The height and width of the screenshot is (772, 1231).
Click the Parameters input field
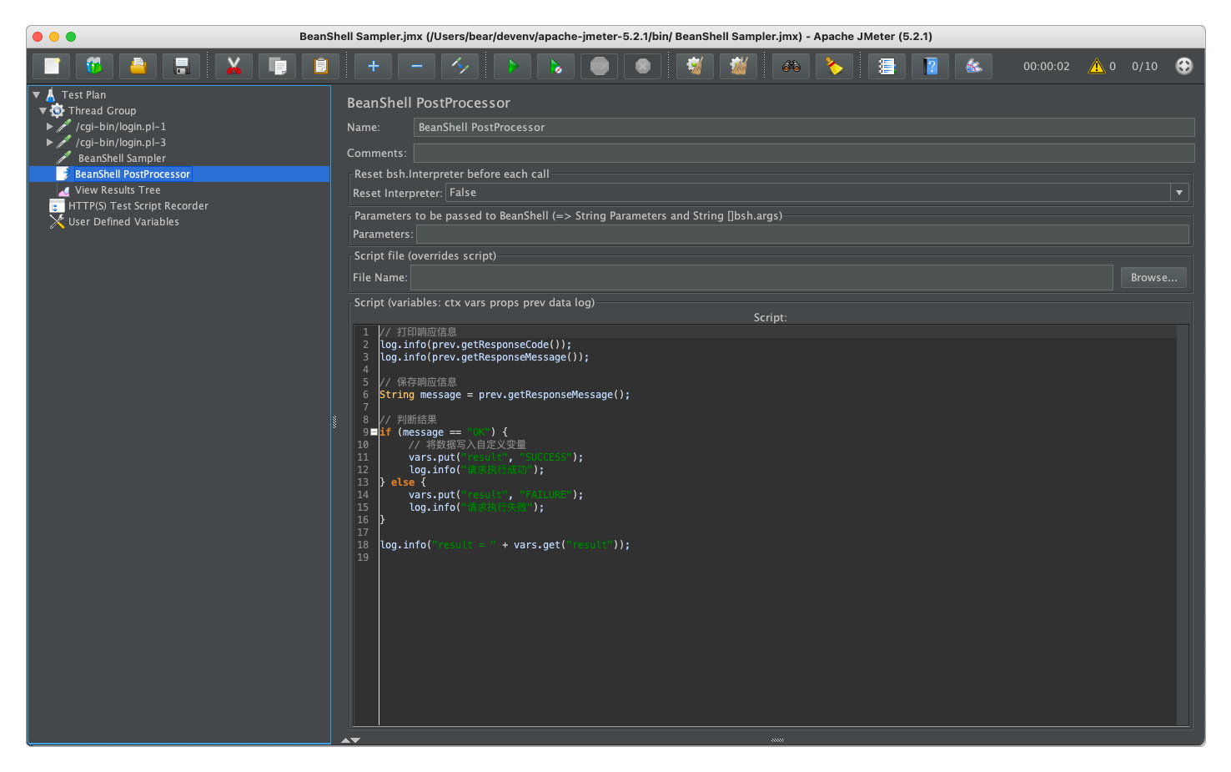pyautogui.click(x=802, y=235)
